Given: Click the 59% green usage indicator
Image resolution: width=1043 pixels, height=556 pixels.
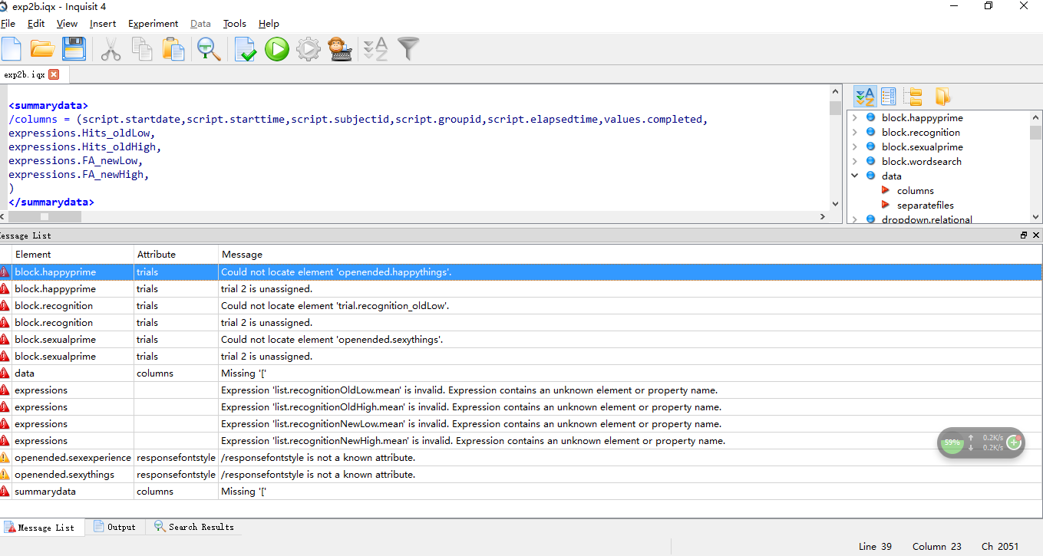Looking at the screenshot, I should tap(952, 442).
